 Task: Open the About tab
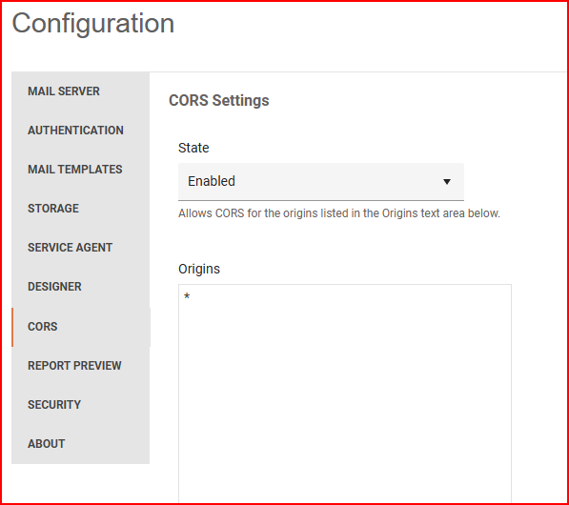(81, 444)
